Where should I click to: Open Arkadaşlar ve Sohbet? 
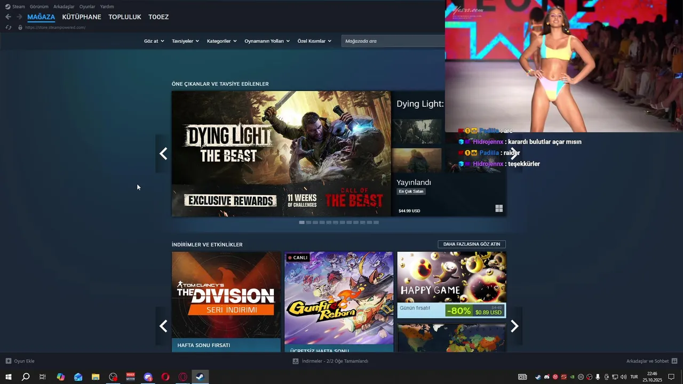click(647, 361)
